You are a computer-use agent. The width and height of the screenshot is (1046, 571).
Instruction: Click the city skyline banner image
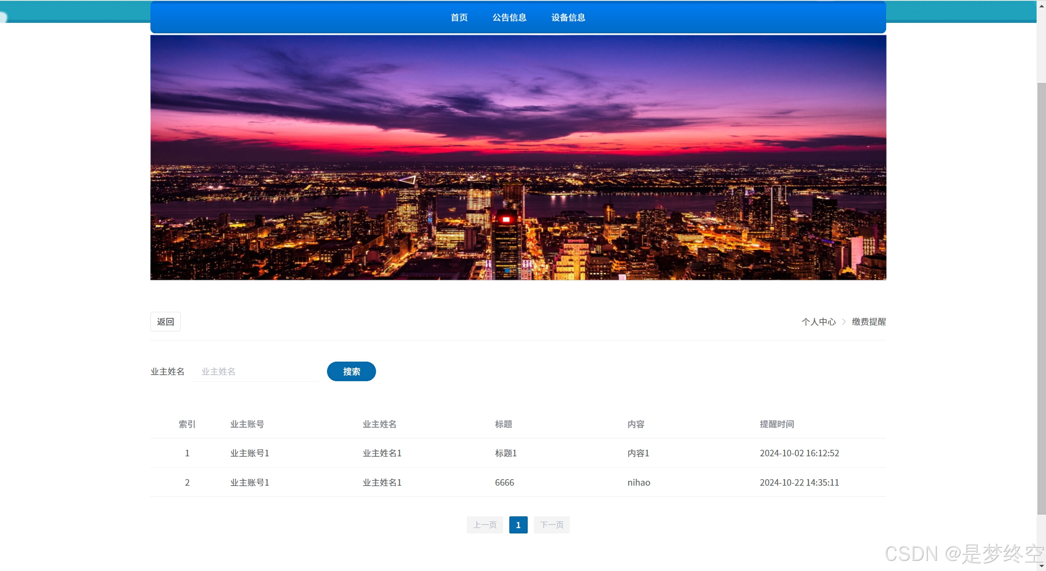(518, 157)
